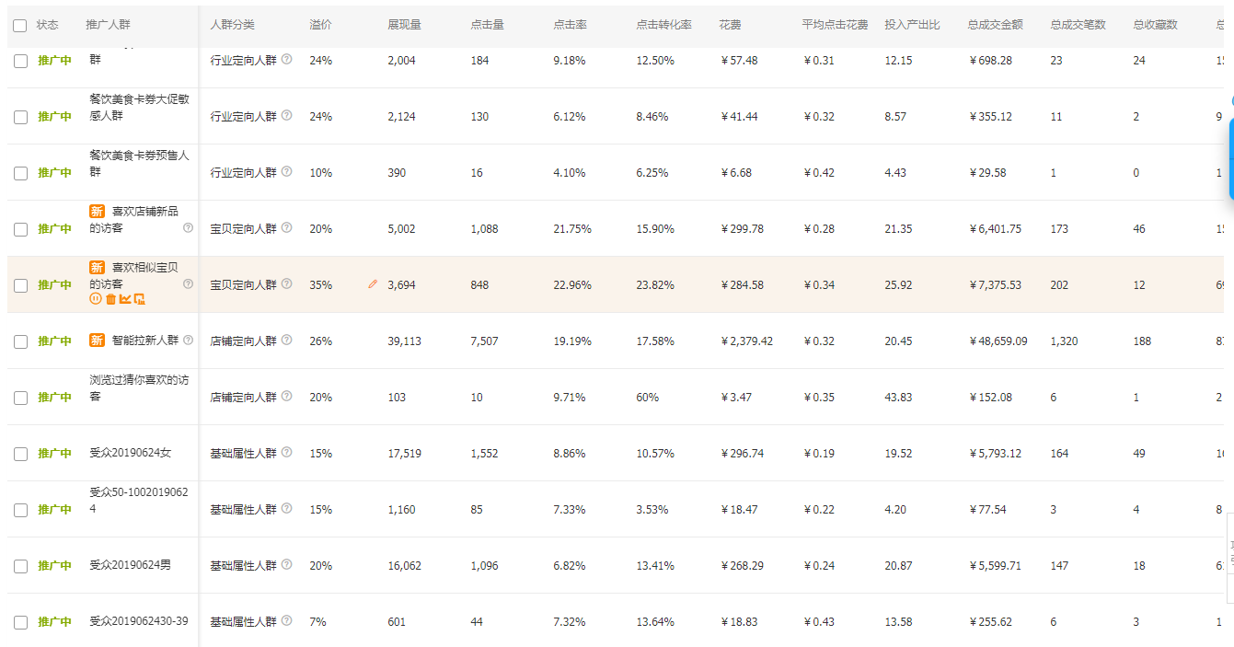Screen dimensions: 1234x647
Task: Pause the 喜欢相似宝贝的访客 audience
Action: coord(95,299)
